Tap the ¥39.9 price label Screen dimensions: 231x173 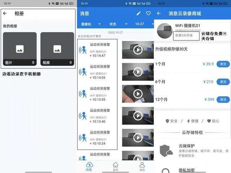[208, 64]
